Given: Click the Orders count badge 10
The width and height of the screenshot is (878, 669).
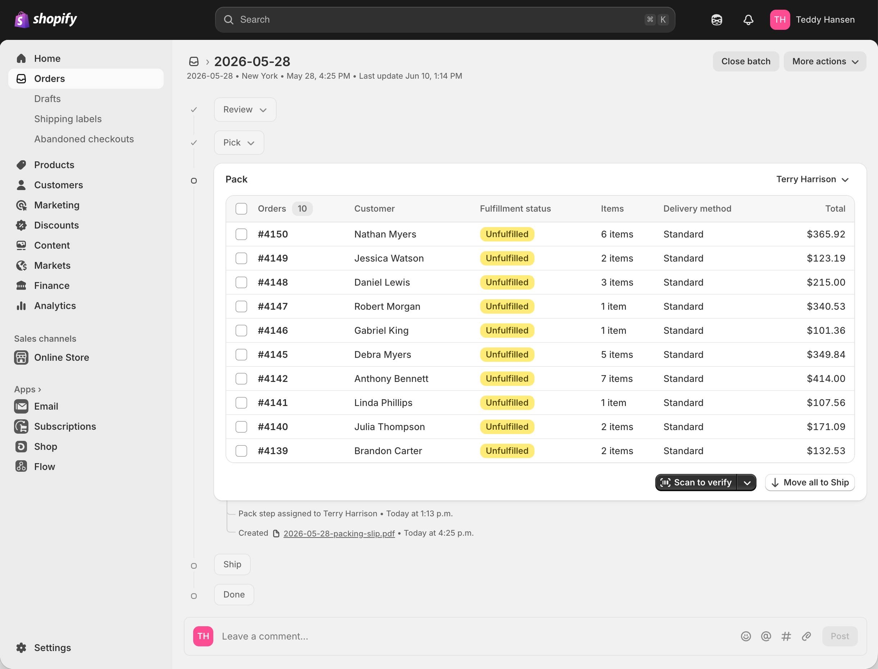Looking at the screenshot, I should (x=302, y=209).
